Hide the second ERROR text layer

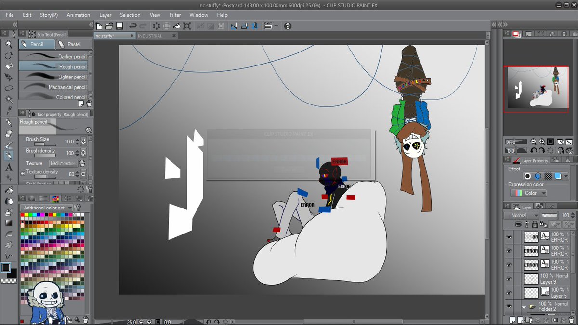click(509, 251)
